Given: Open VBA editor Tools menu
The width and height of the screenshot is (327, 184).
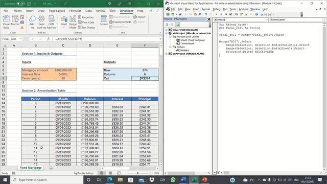Looking at the screenshot, I should pos(233,9).
